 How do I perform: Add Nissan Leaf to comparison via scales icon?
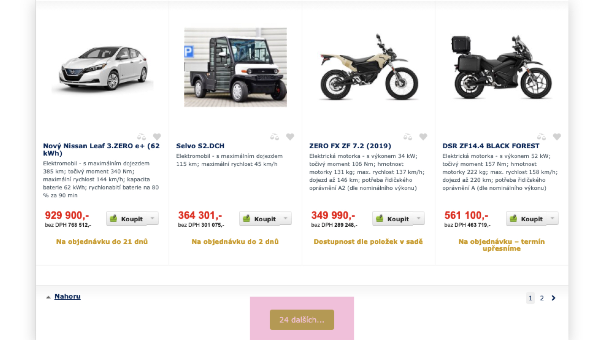click(x=142, y=137)
